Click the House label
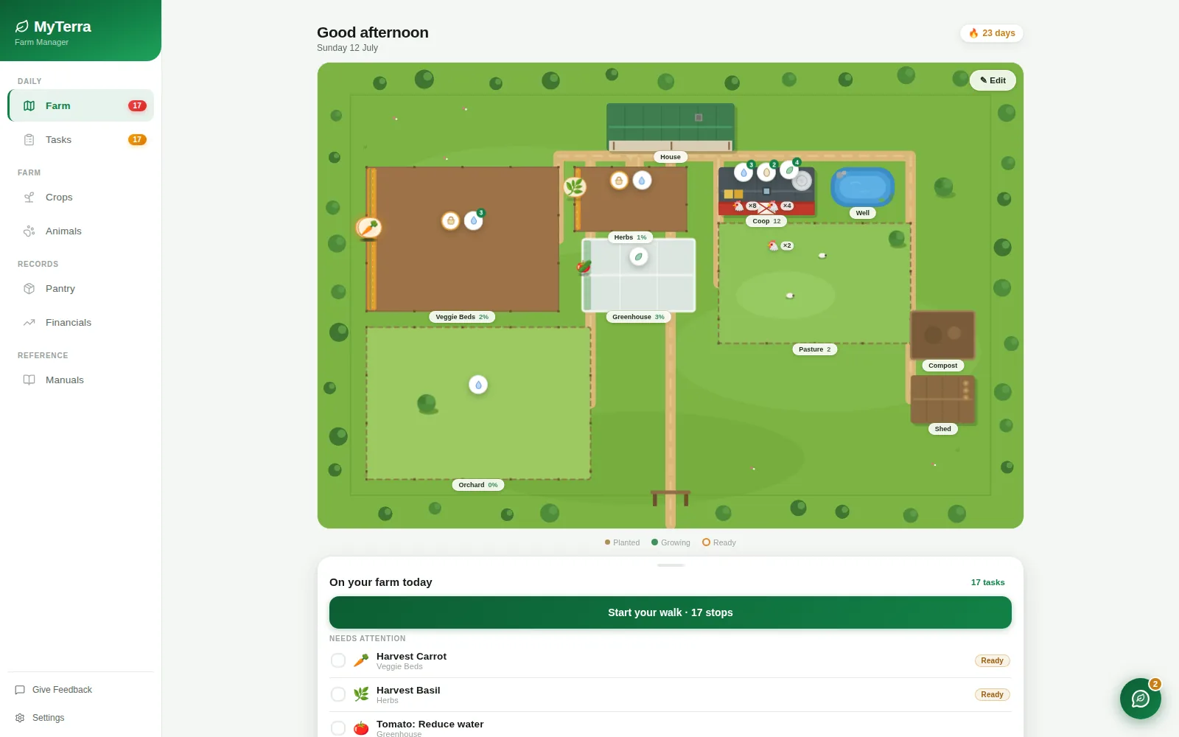This screenshot has height=737, width=1179. pyautogui.click(x=671, y=157)
